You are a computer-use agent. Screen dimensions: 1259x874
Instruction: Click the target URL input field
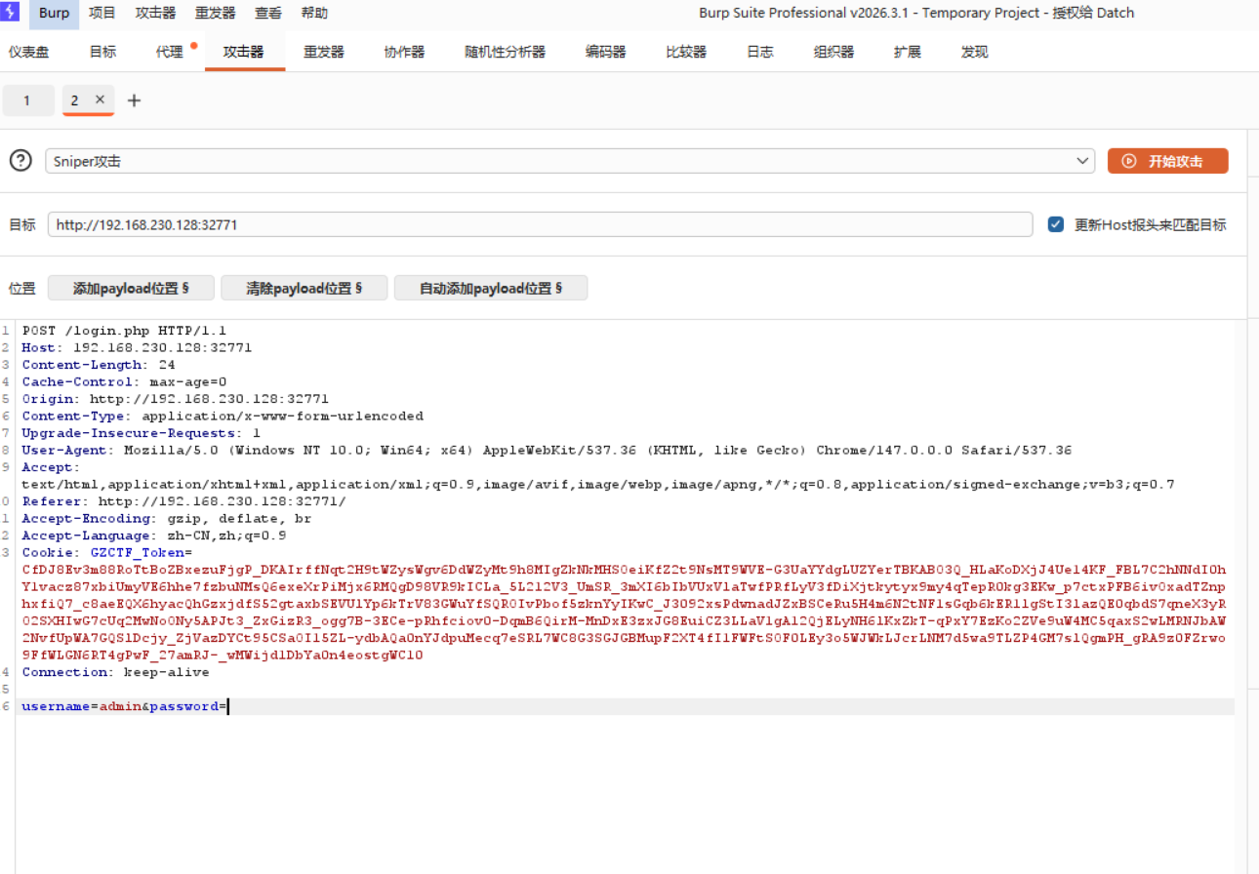pyautogui.click(x=540, y=224)
